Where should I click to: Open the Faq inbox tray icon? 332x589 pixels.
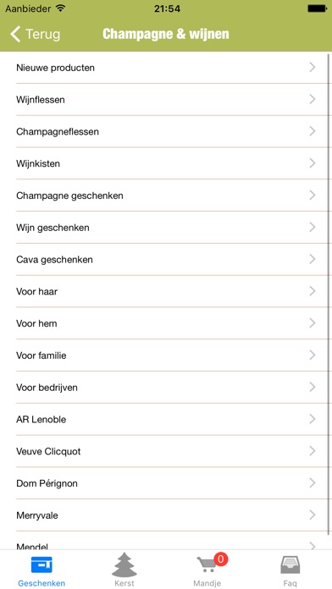[290, 564]
